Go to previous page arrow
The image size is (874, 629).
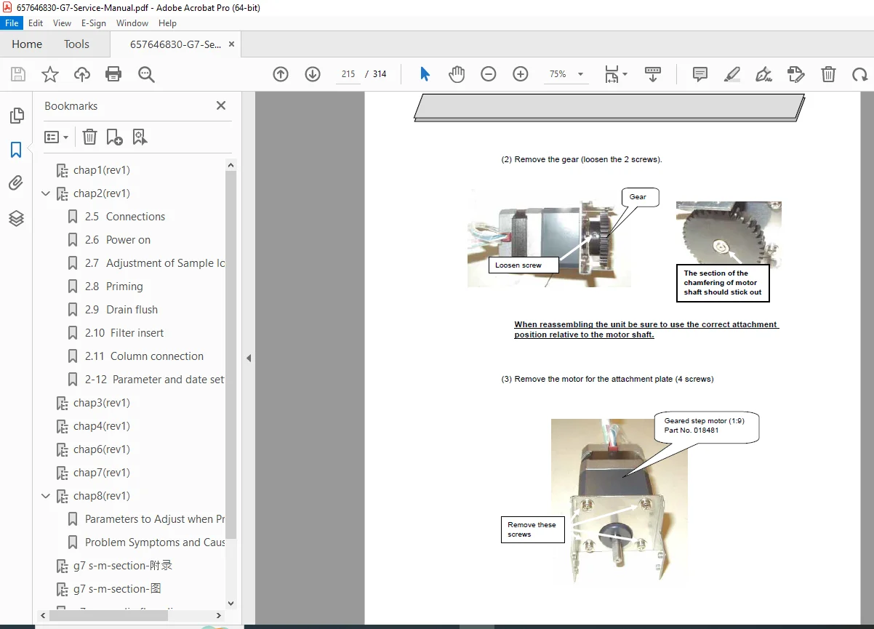pyautogui.click(x=281, y=74)
